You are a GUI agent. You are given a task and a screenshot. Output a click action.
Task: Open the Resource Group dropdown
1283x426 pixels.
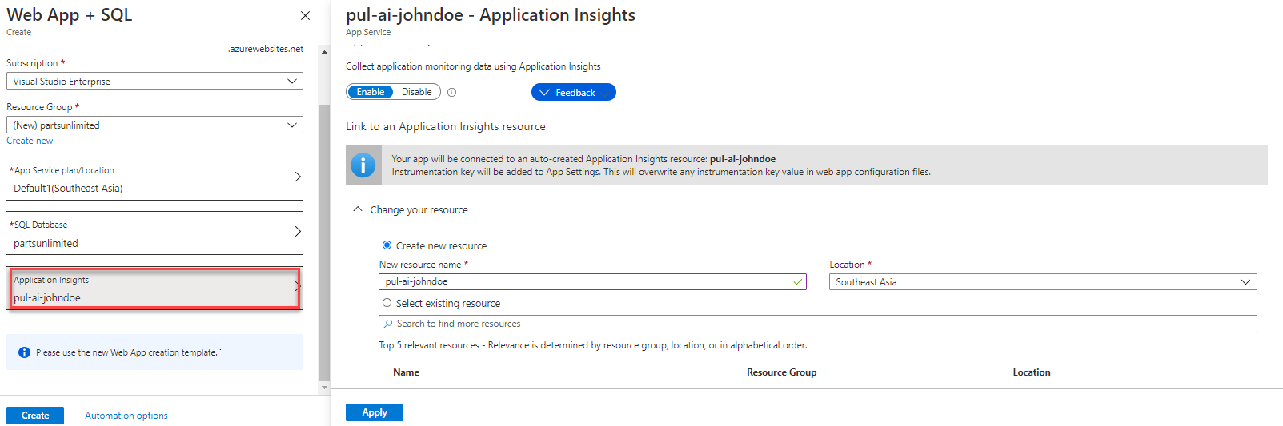pos(154,125)
